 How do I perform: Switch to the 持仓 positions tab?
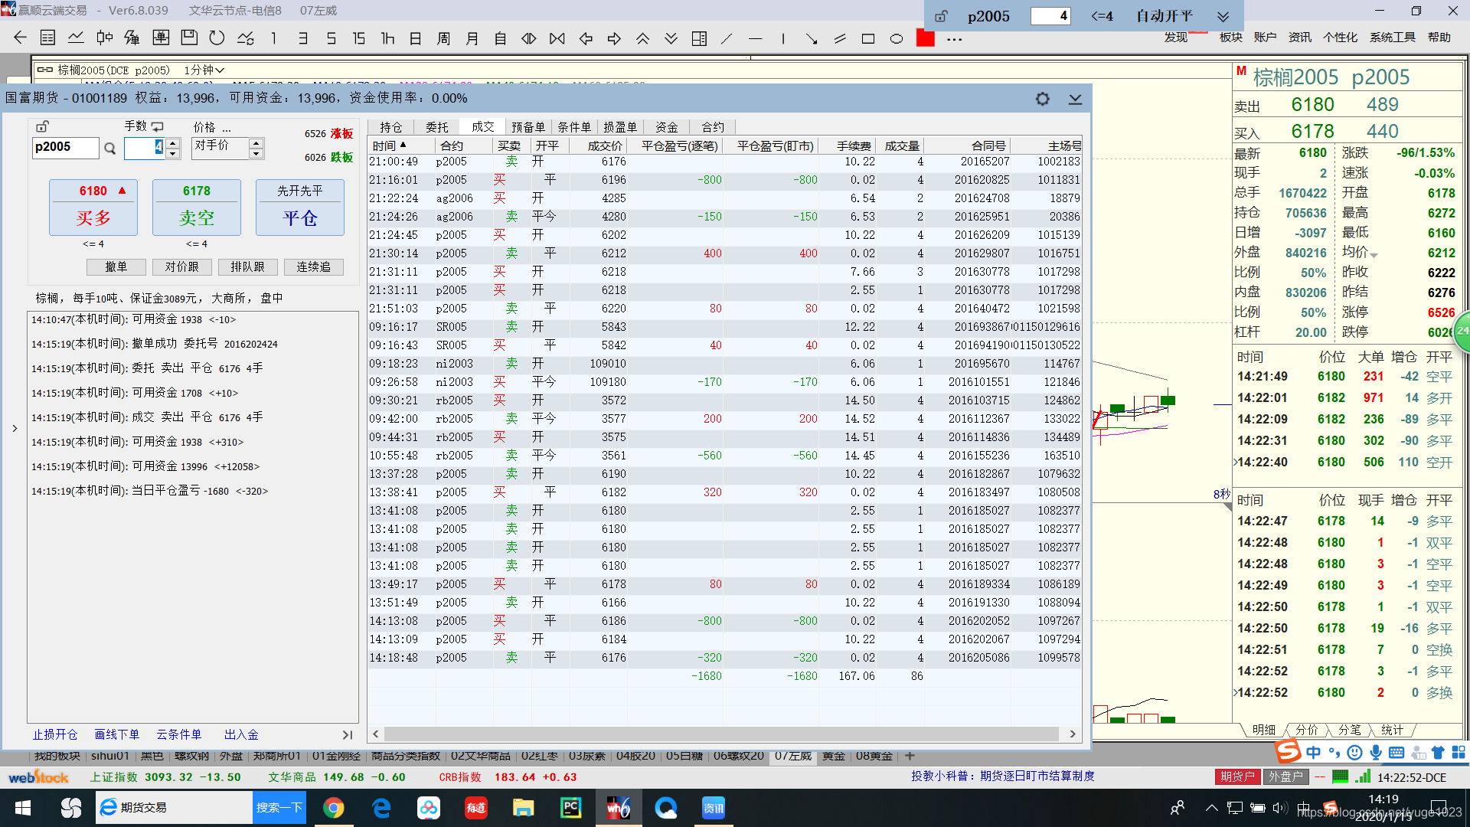click(x=391, y=127)
